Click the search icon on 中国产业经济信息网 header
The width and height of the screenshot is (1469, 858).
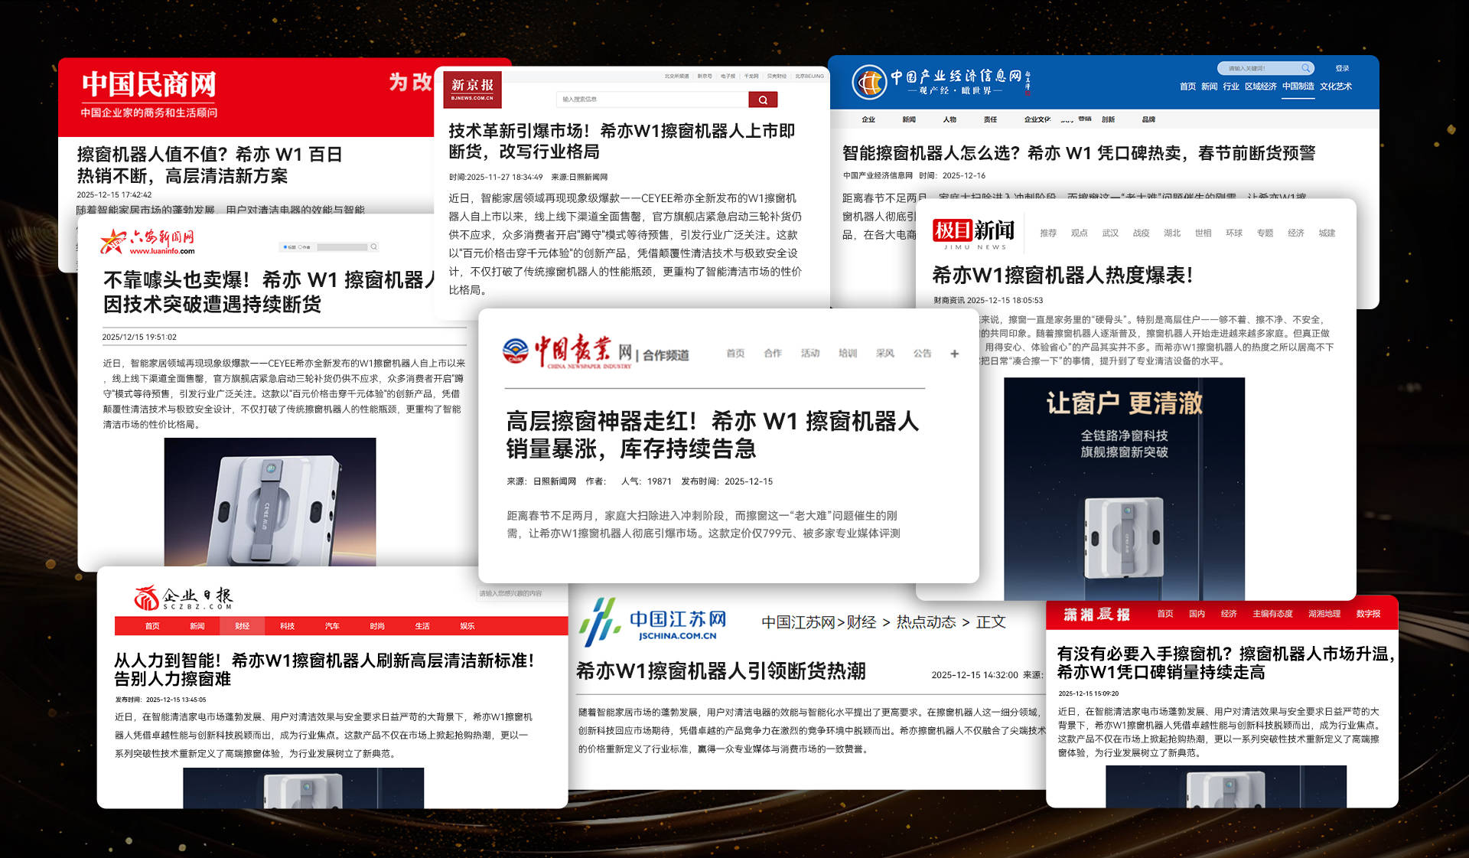pyautogui.click(x=1305, y=67)
